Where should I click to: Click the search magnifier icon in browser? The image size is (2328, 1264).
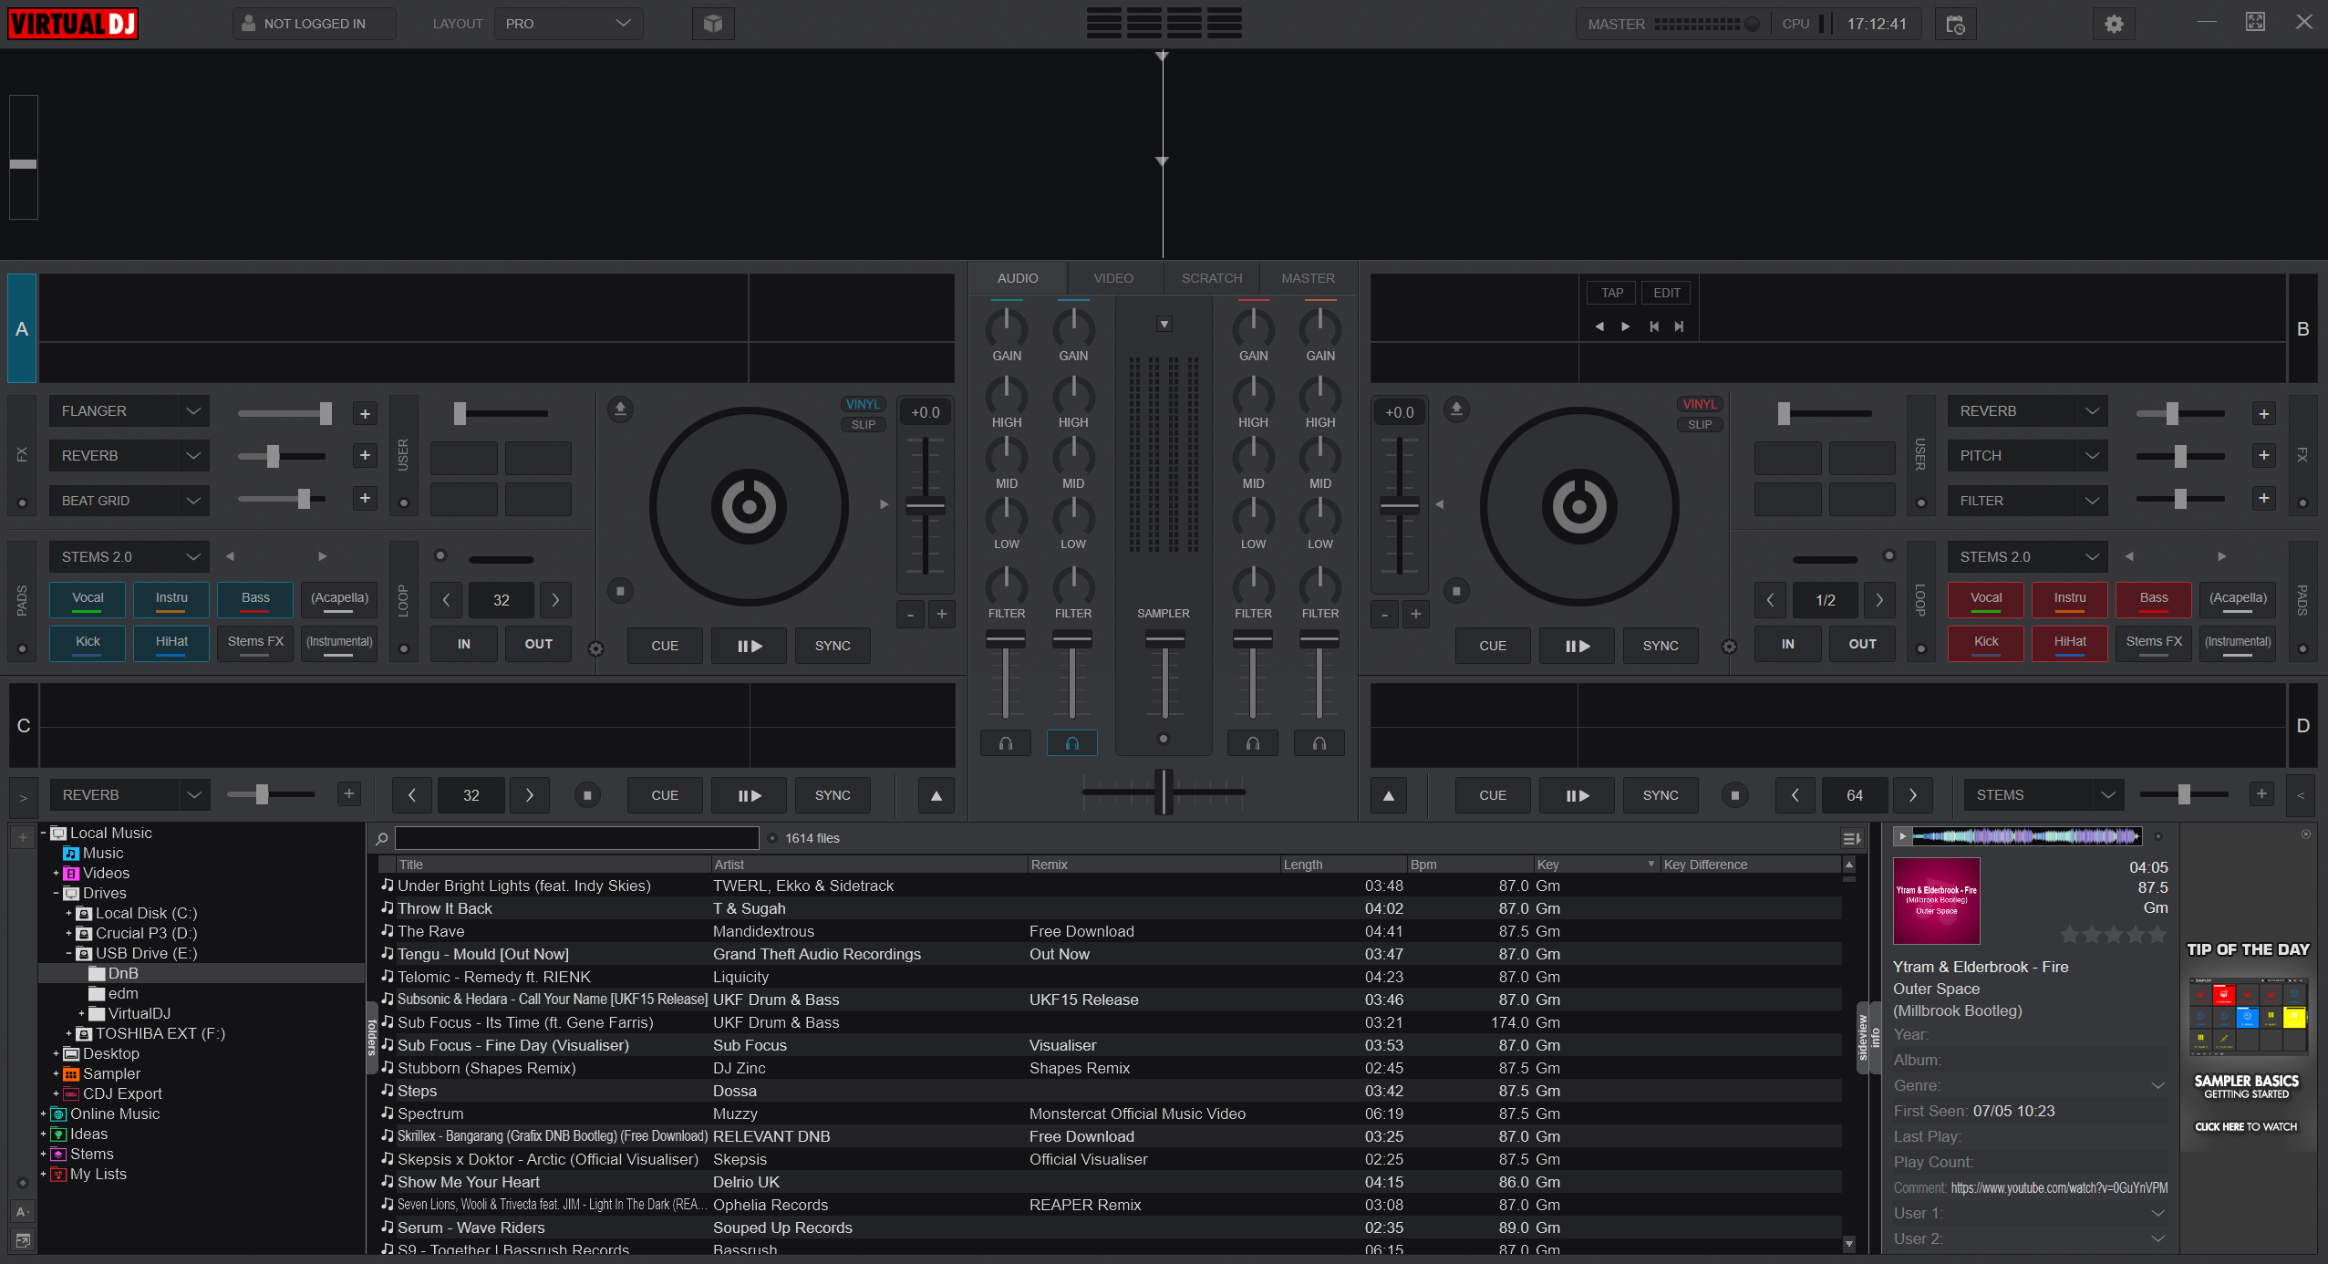(x=382, y=838)
